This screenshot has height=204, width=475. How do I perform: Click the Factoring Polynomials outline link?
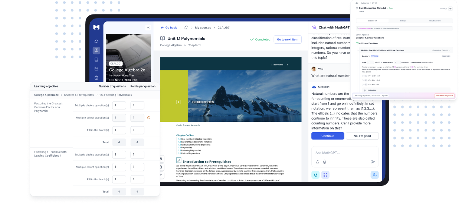pyautogui.click(x=191, y=150)
